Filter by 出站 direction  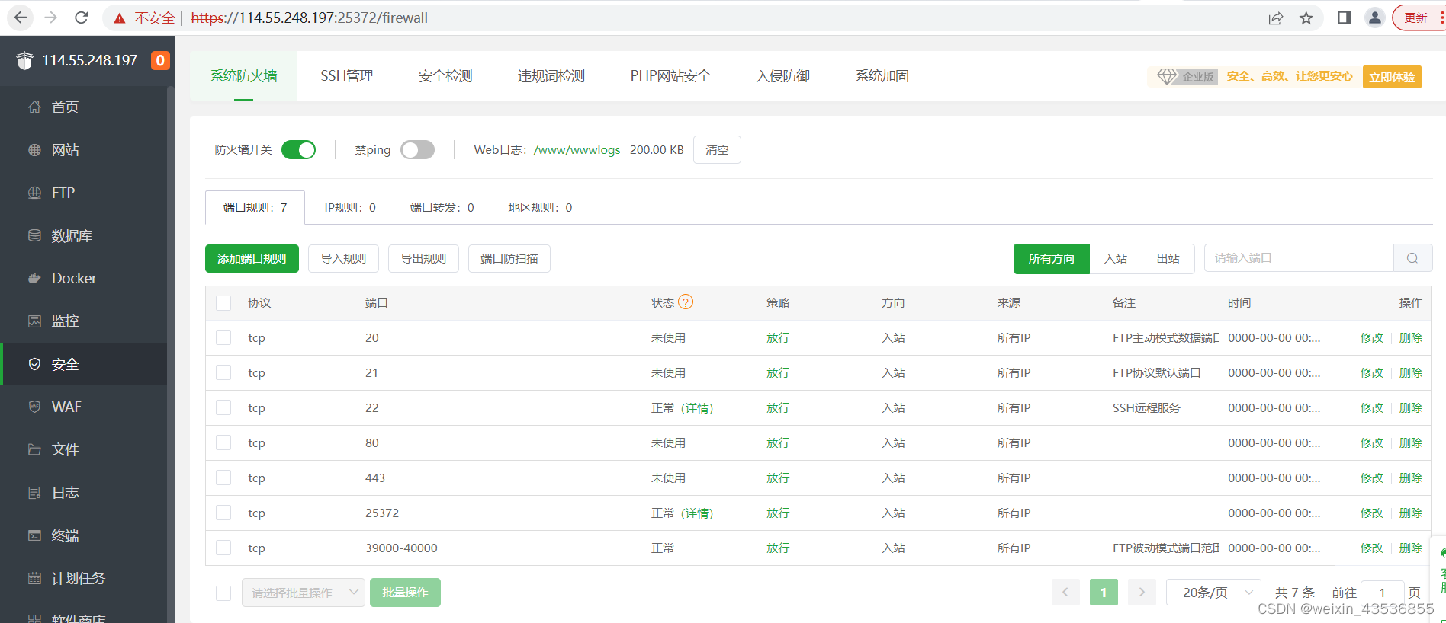pyautogui.click(x=1168, y=259)
